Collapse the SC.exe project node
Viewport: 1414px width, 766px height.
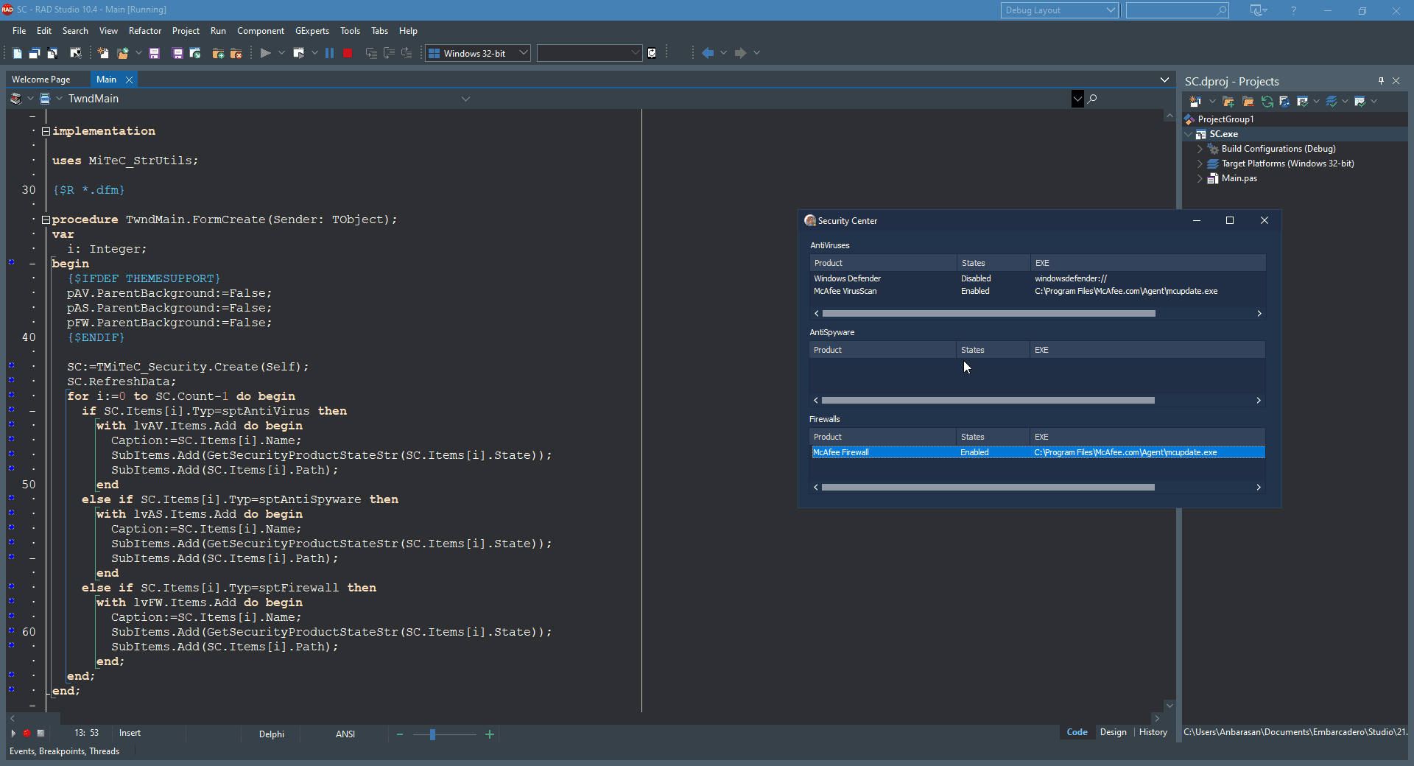[1189, 134]
